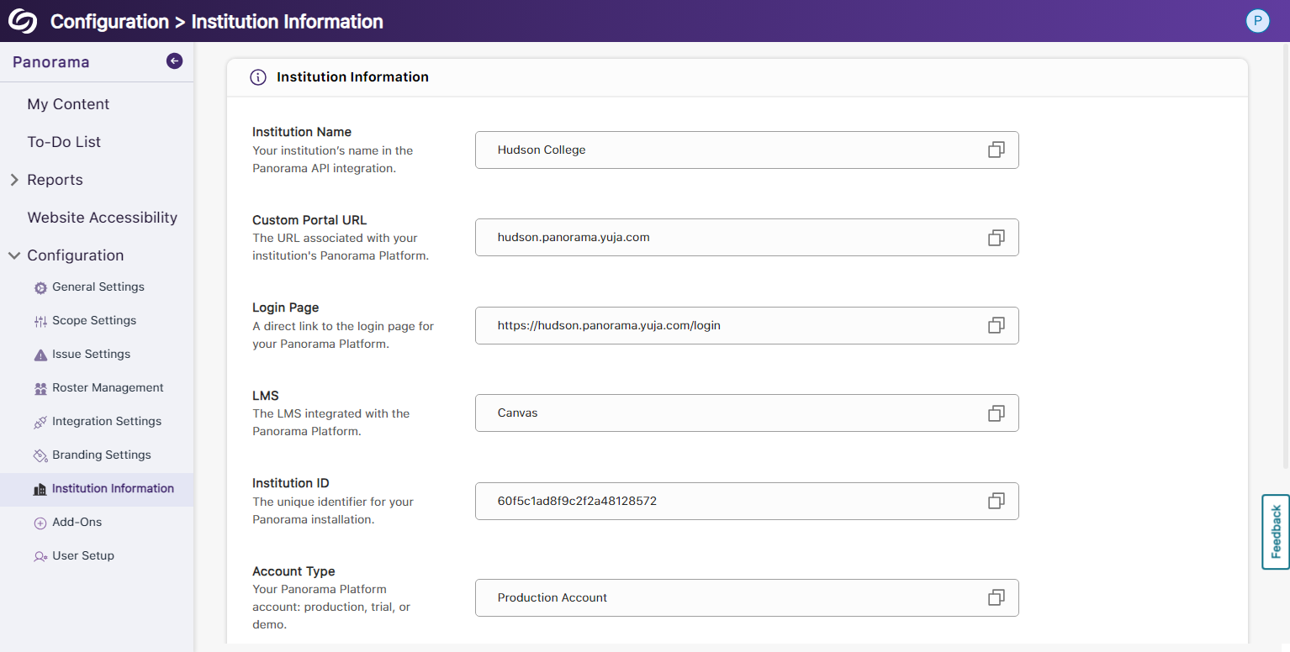Screen dimensions: 1290x652
Task: Click the Institution ID text field
Action: pos(723,501)
